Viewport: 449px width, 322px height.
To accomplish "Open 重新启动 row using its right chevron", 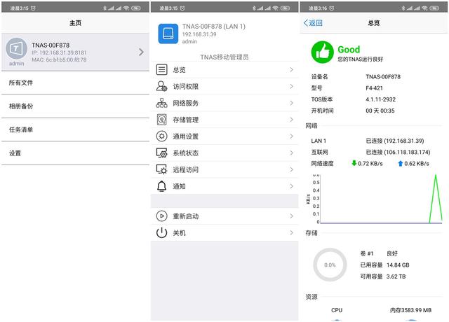I will pyautogui.click(x=291, y=216).
